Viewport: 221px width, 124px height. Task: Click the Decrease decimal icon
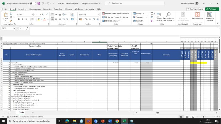98,19
